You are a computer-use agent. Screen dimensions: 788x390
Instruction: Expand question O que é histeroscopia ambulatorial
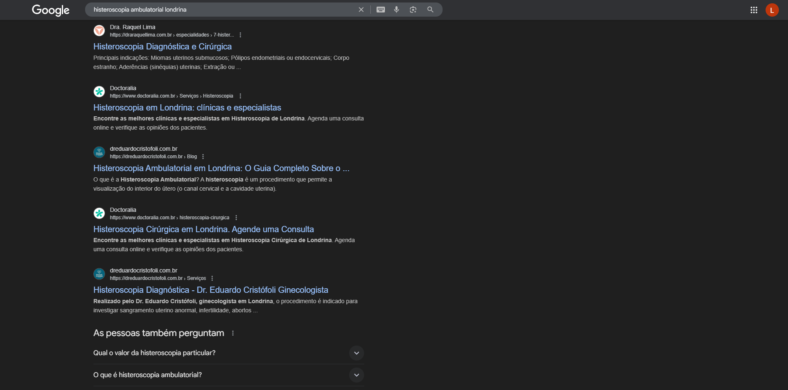[x=229, y=375]
